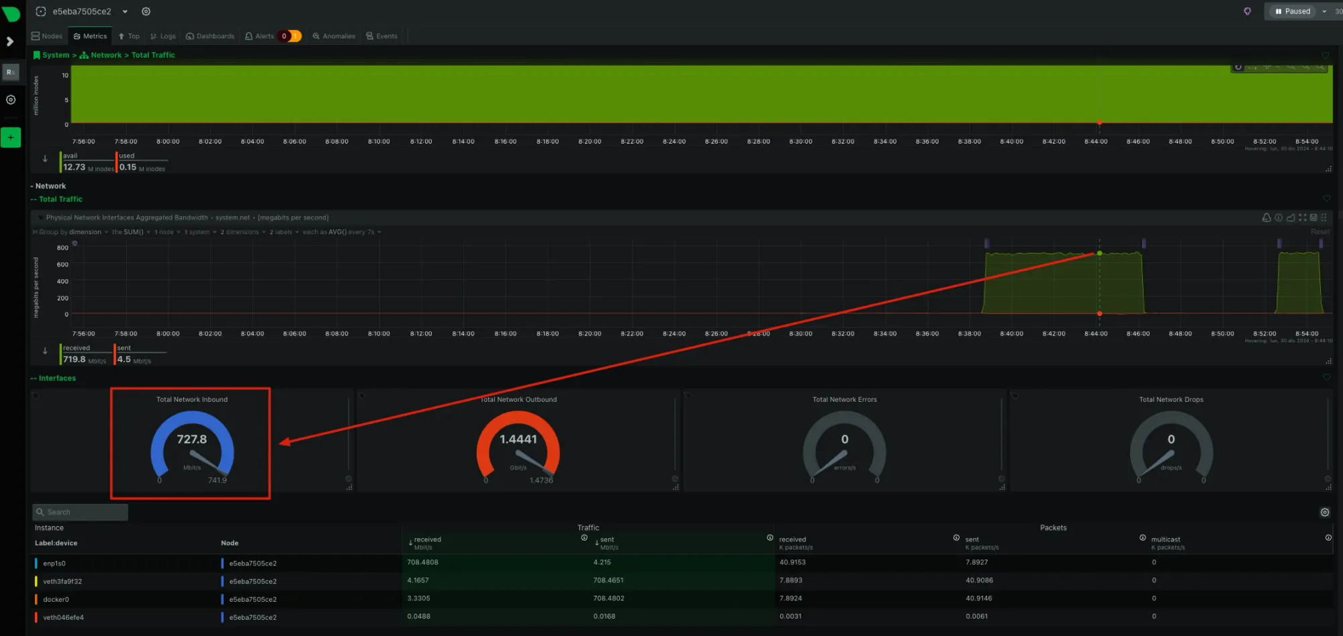This screenshot has height=636, width=1343.
Task: Sort by Traffic received Mbit/s column
Action: pyautogui.click(x=424, y=543)
